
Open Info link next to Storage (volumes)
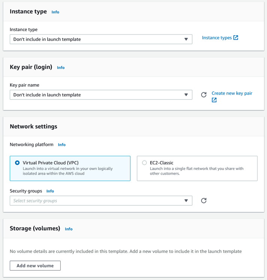(x=69, y=229)
